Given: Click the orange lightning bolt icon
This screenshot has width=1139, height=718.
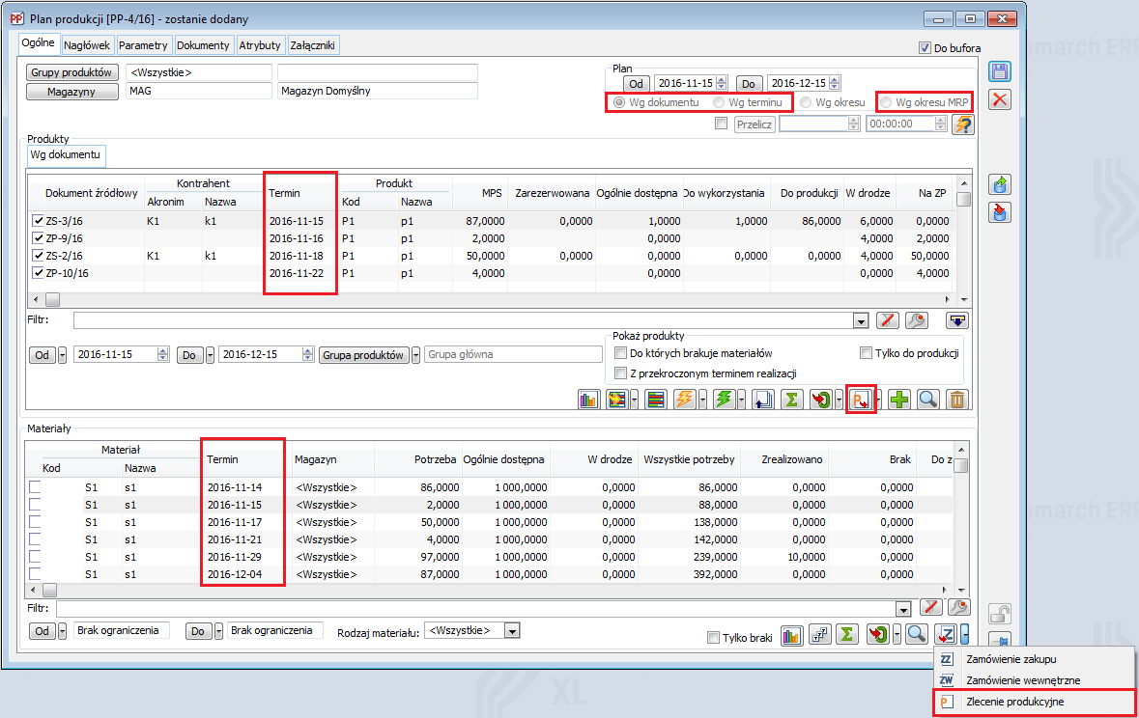Looking at the screenshot, I should [683, 400].
